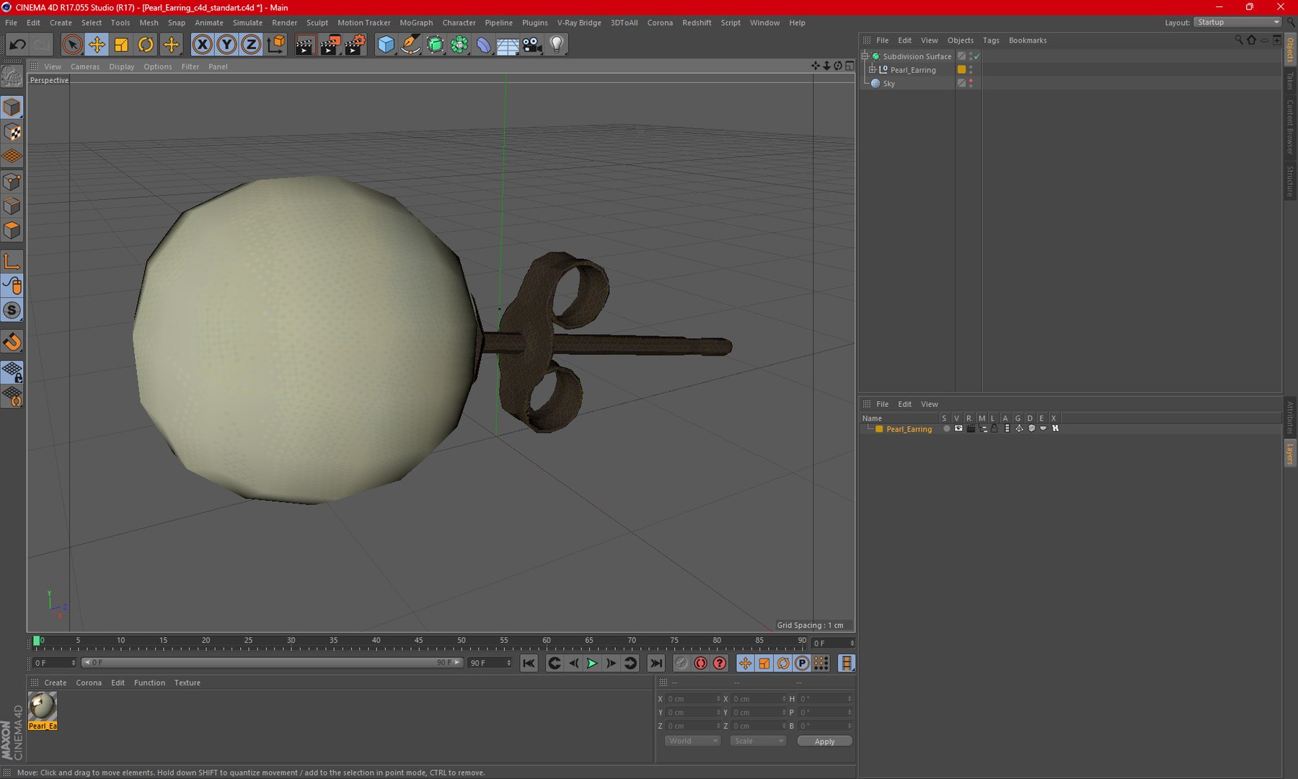
Task: Disable the Subdivision Surface green checkmark
Action: pyautogui.click(x=977, y=56)
